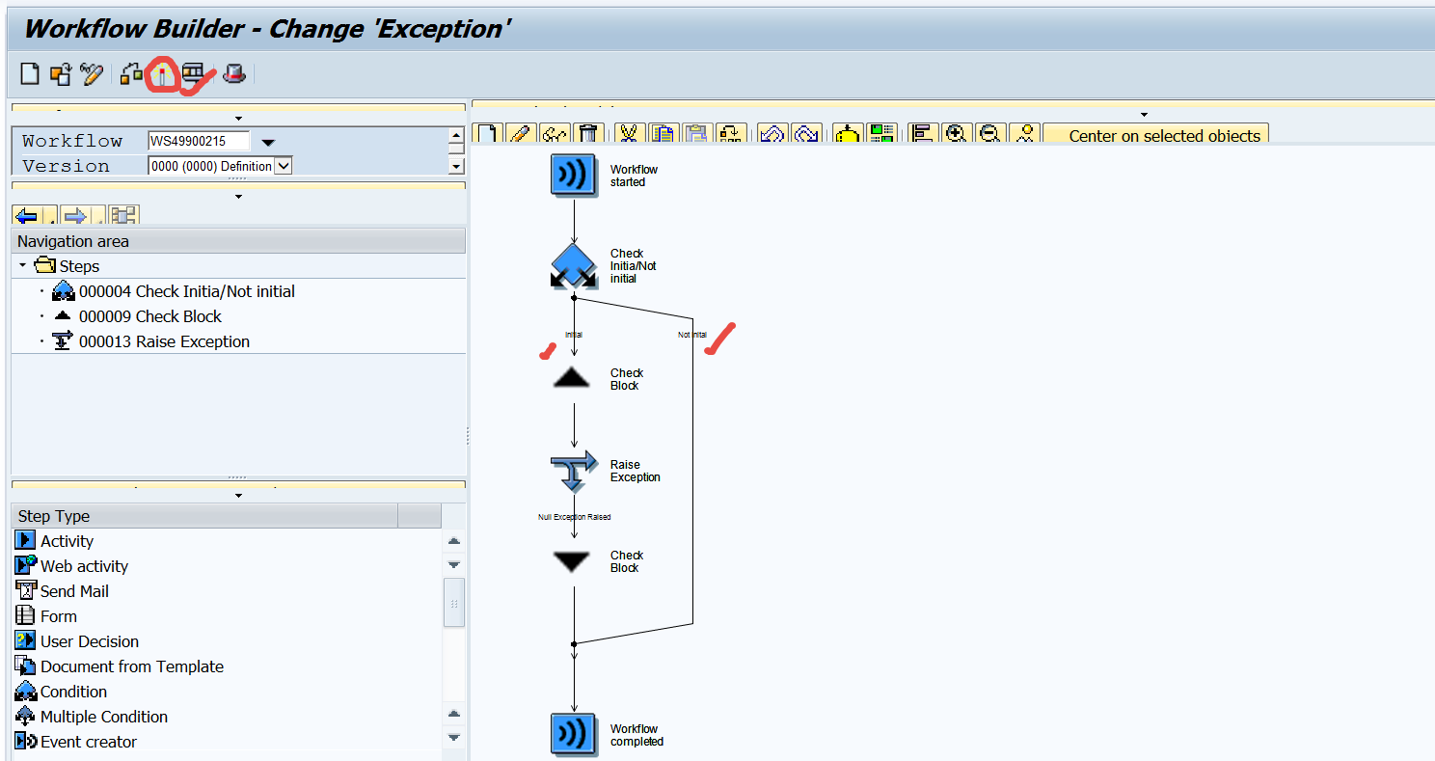The width and height of the screenshot is (1435, 761).
Task: Click the Step Type list scrollbar handle
Action: pos(453,603)
